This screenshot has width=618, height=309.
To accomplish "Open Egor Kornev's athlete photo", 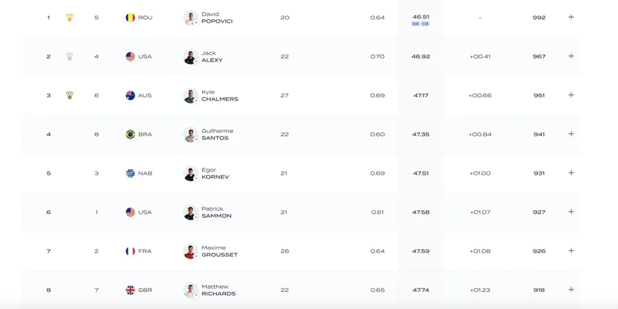I will [x=191, y=173].
